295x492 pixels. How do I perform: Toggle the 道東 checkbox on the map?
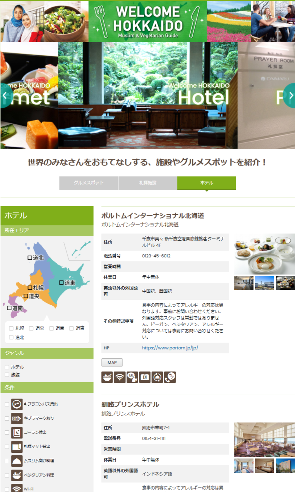tap(61, 283)
